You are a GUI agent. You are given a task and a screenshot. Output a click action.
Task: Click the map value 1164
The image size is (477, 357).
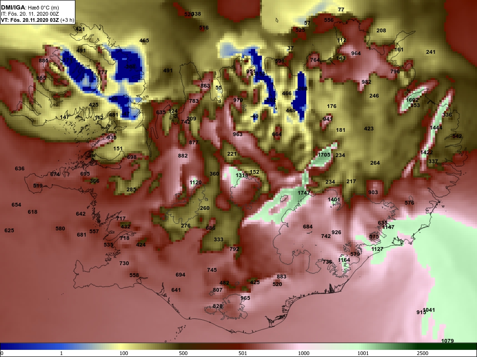coord(344,260)
